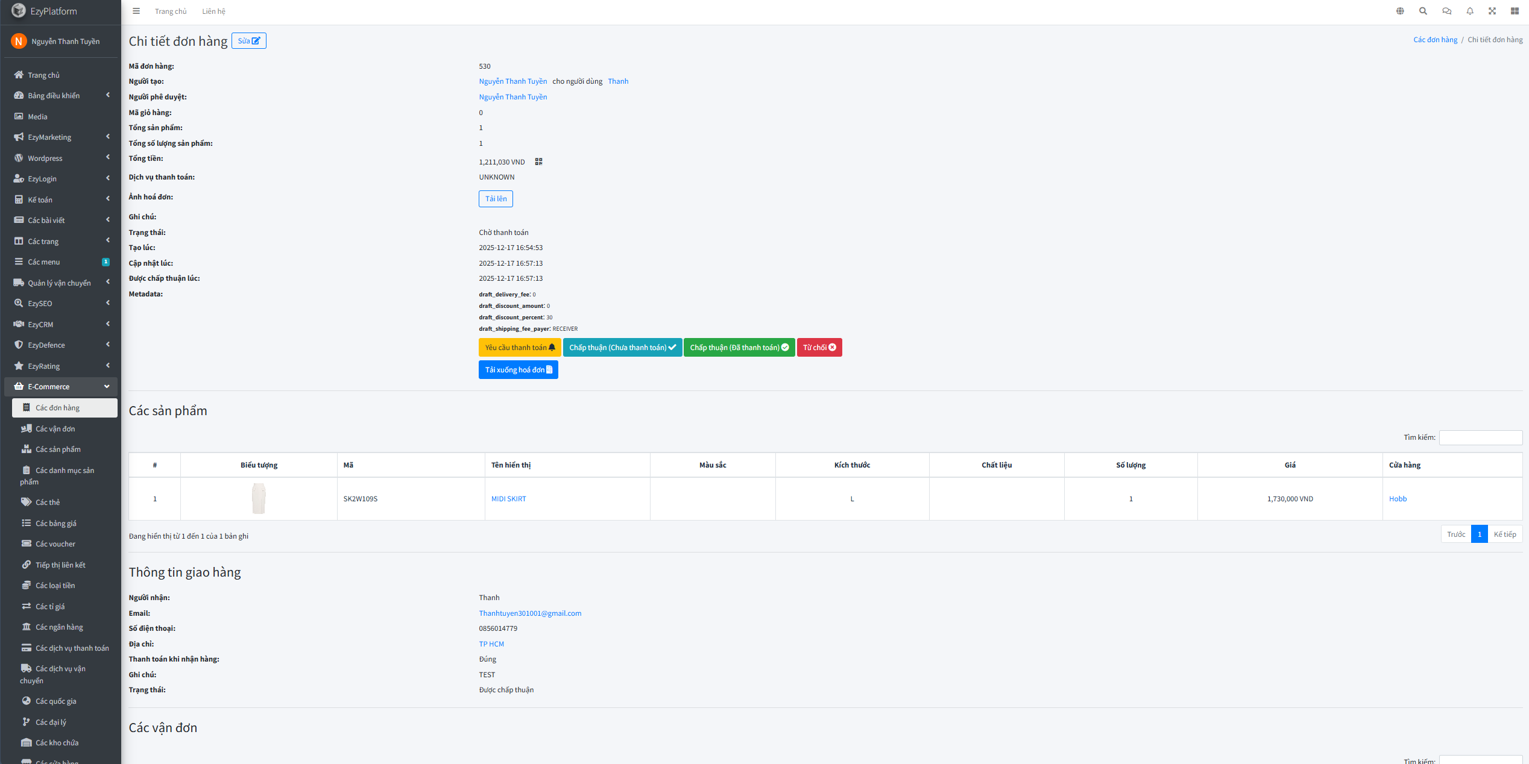The width and height of the screenshot is (1529, 764).
Task: Open the language globe icon
Action: pos(1400,11)
